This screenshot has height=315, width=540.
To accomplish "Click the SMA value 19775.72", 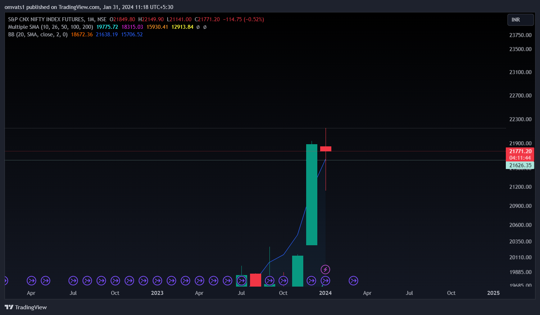I will pyautogui.click(x=107, y=27).
